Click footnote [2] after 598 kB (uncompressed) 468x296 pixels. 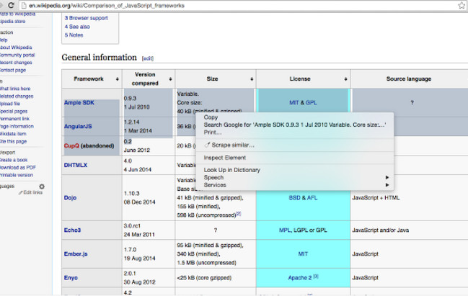pos(239,214)
